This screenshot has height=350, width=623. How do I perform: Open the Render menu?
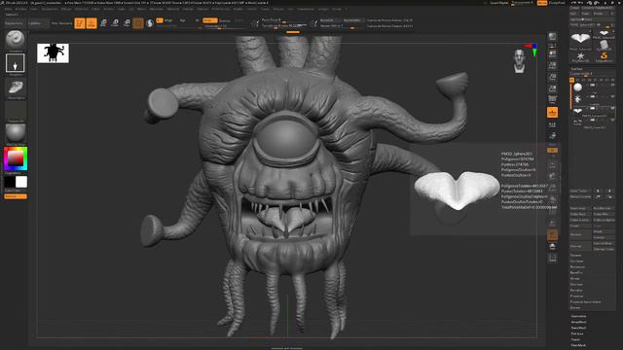(x=238, y=9)
